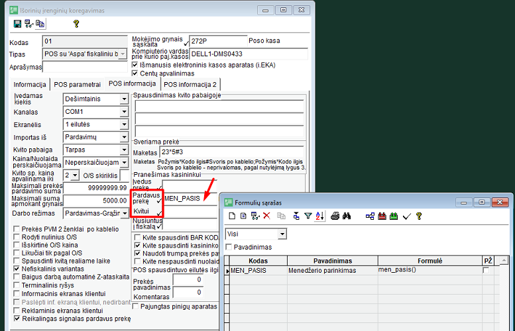Click the lookup checkmark next to Mokėjimo grynais sąskaita
This screenshot has height=331, width=515.
point(186,43)
